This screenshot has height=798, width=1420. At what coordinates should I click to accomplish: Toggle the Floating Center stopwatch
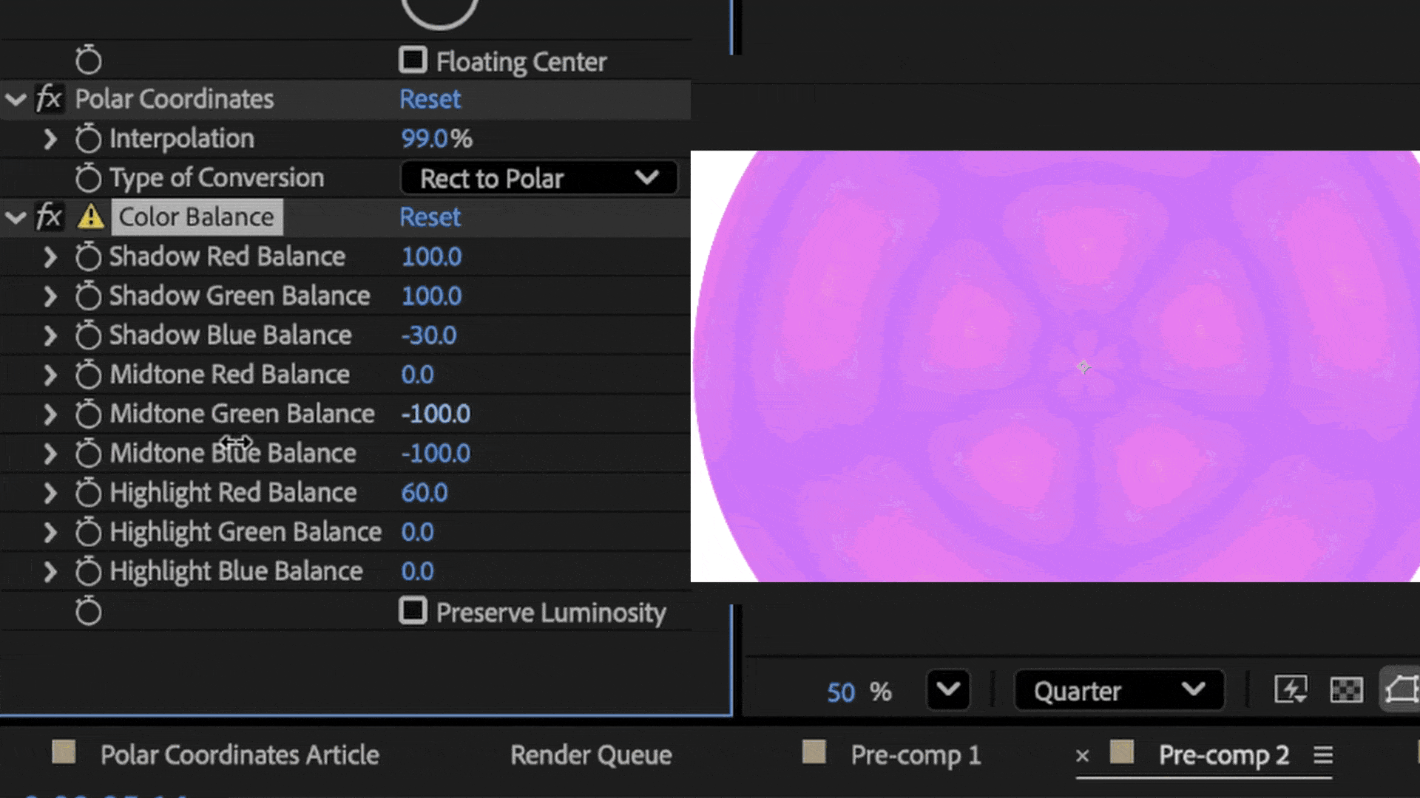88,60
